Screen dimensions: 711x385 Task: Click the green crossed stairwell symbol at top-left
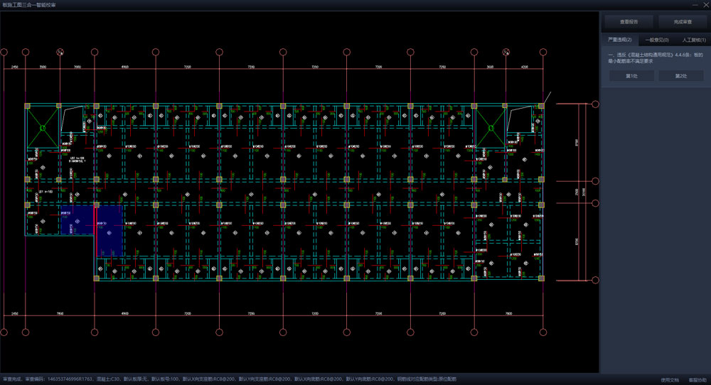tap(43, 127)
